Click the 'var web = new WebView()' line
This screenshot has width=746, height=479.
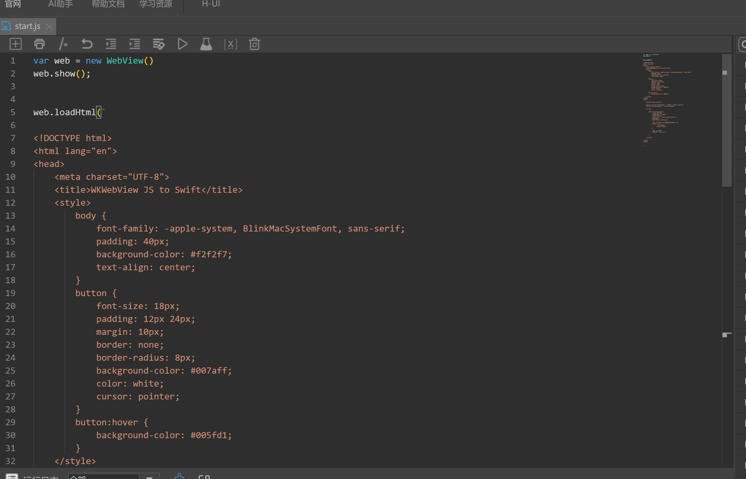(x=94, y=61)
